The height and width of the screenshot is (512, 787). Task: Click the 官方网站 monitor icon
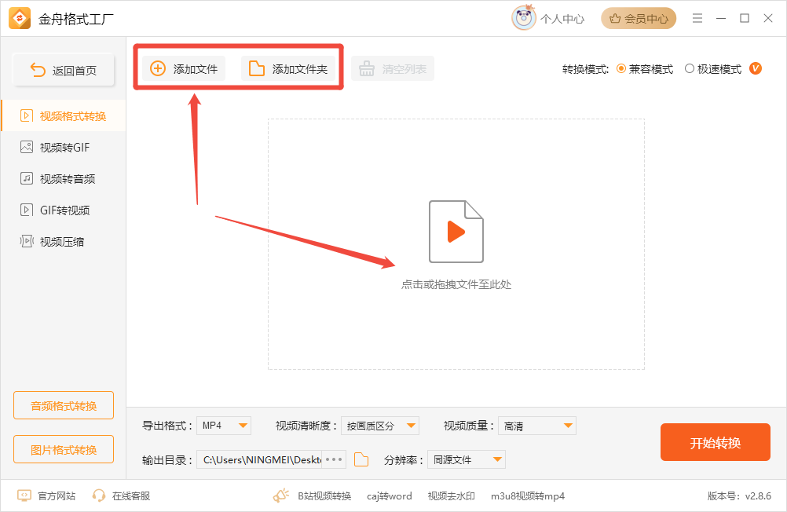tap(24, 496)
